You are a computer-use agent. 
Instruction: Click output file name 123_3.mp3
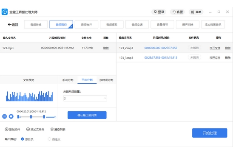point(126,58)
